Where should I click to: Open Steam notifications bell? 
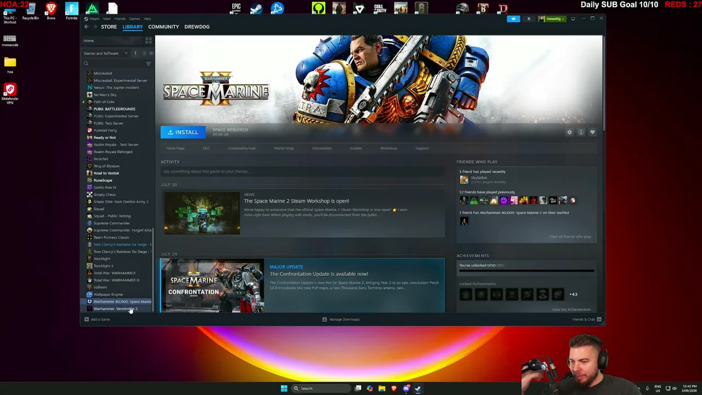(x=529, y=19)
